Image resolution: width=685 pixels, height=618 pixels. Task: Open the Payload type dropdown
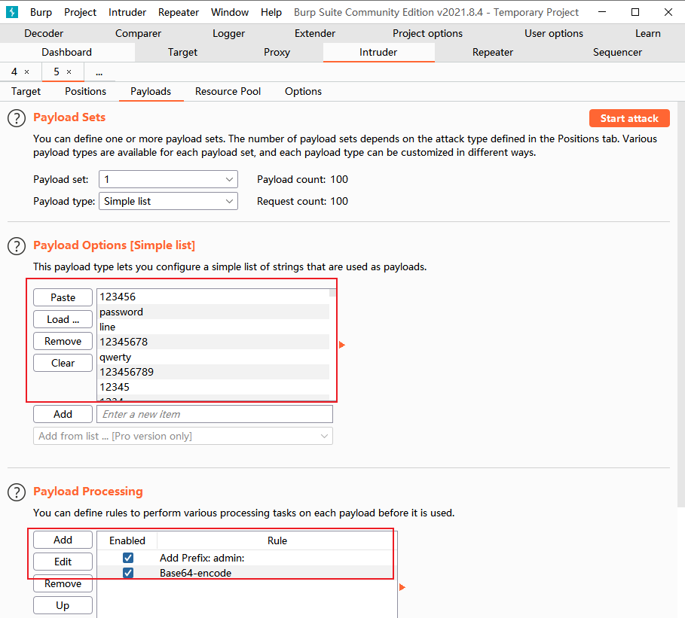click(168, 201)
